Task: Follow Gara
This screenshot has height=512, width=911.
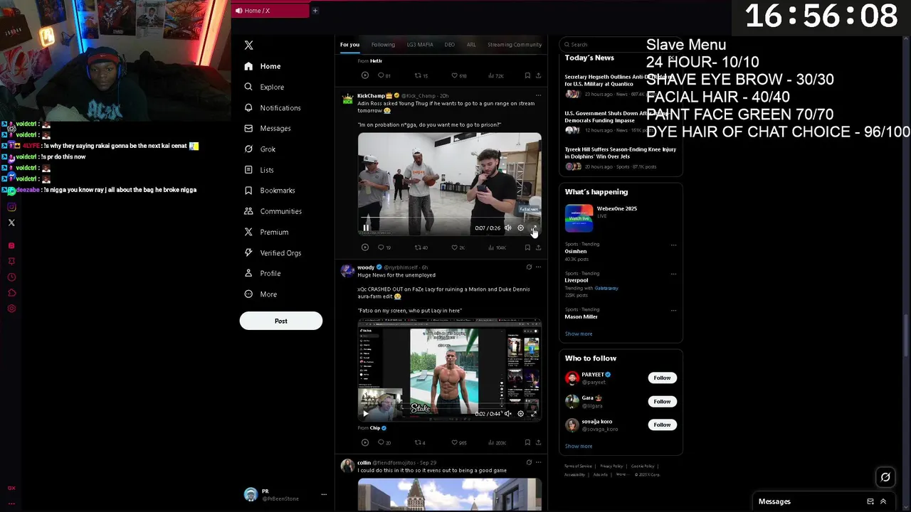Action: coord(662,401)
